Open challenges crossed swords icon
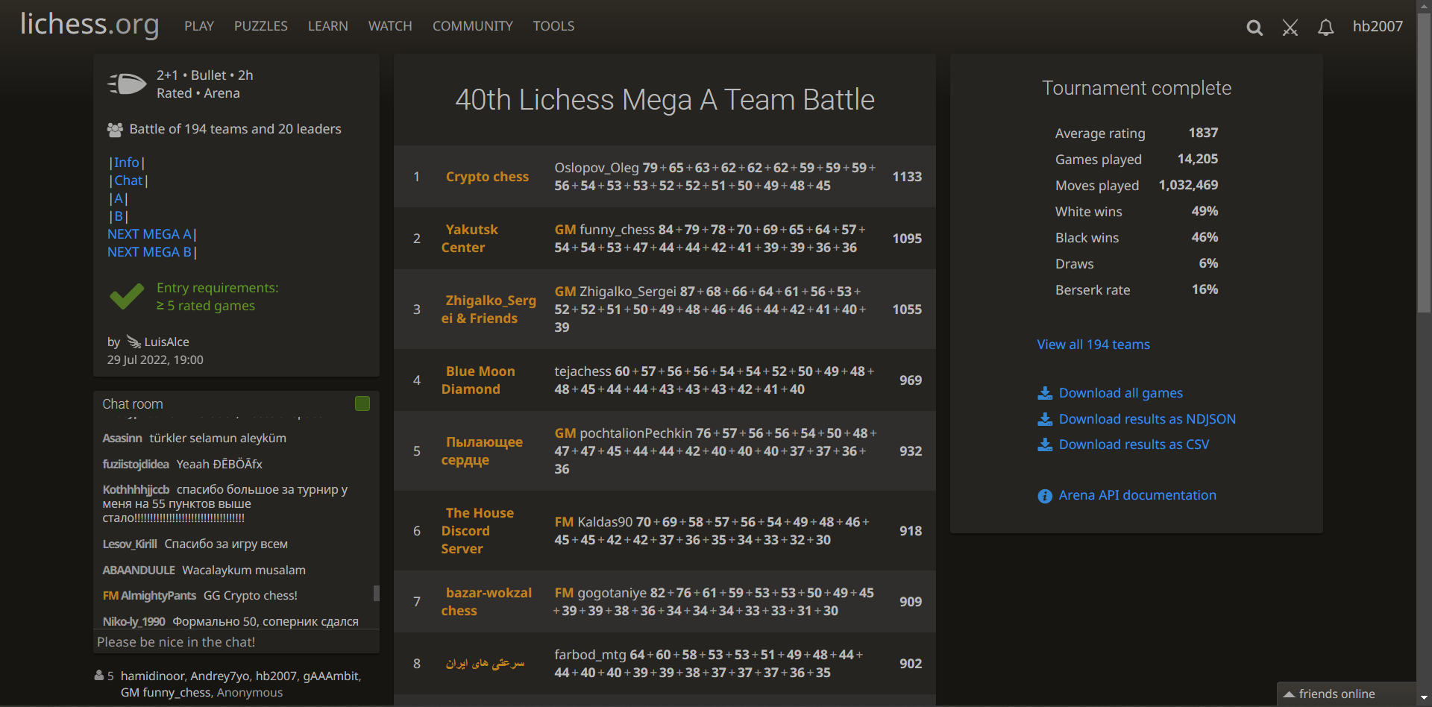1432x707 pixels. tap(1290, 28)
